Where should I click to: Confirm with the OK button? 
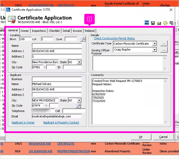click(x=141, y=137)
